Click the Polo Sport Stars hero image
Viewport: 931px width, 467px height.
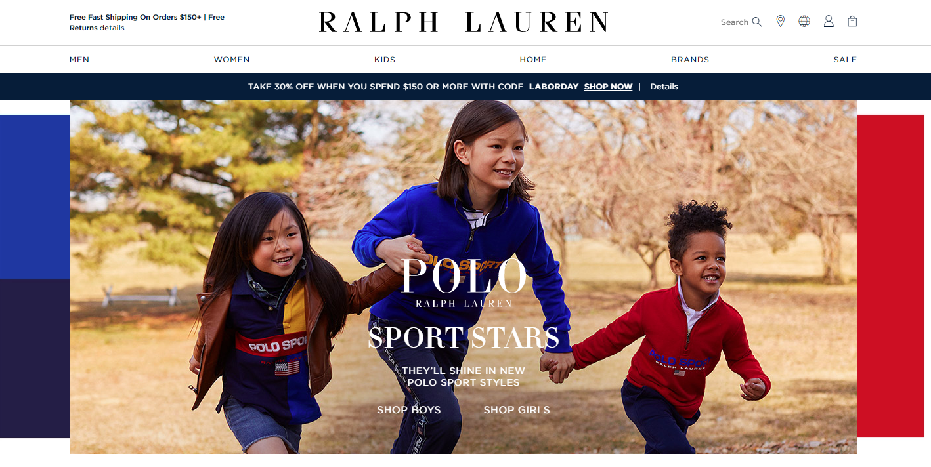pos(464,276)
